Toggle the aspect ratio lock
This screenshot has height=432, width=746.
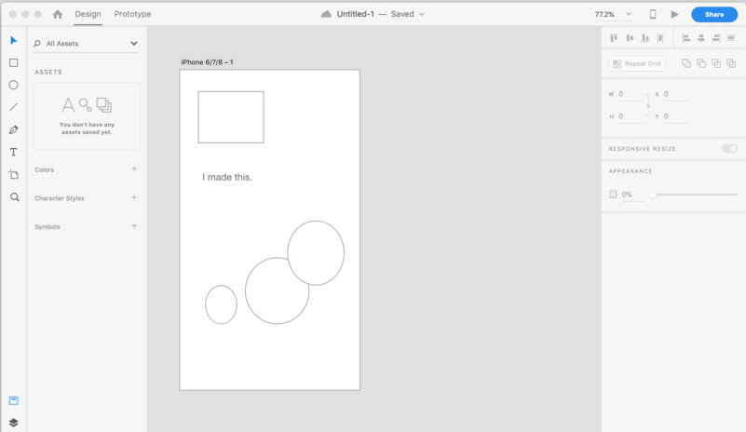[647, 105]
